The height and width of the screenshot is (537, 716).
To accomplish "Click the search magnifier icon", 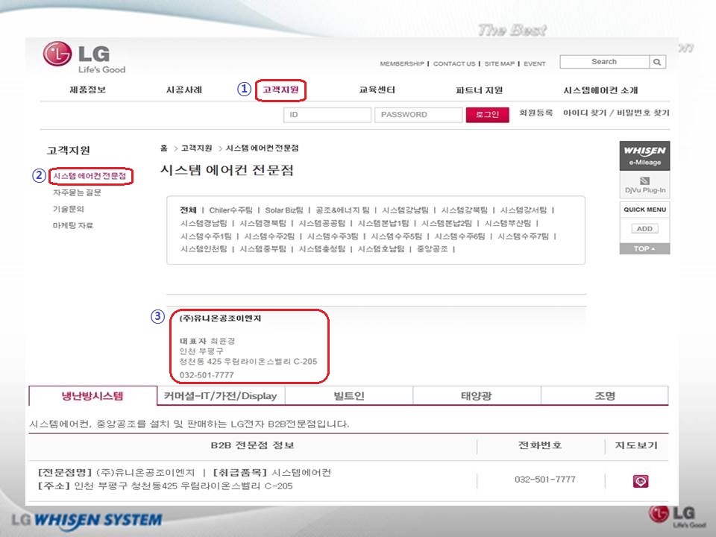I will coord(657,62).
